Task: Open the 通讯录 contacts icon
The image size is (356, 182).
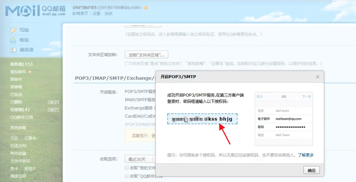Action: pos(13,50)
